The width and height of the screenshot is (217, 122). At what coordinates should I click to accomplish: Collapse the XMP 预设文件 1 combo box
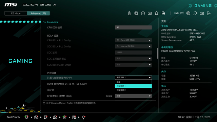133,78
